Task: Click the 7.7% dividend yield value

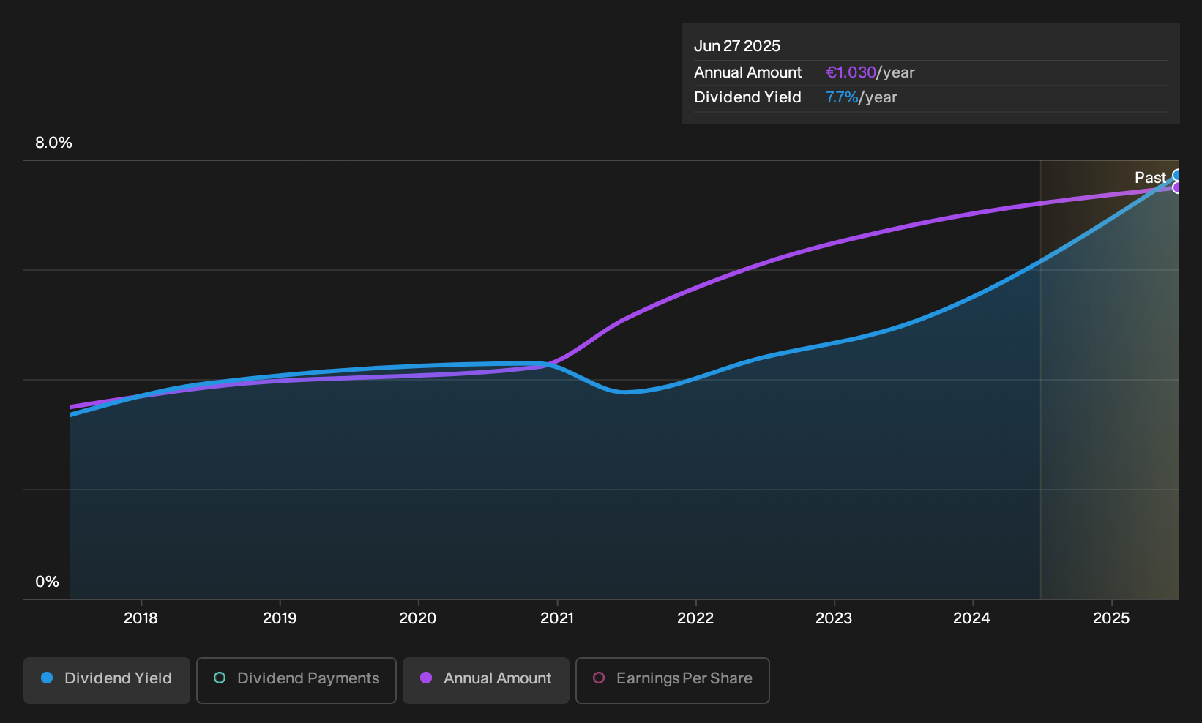Action: (842, 97)
